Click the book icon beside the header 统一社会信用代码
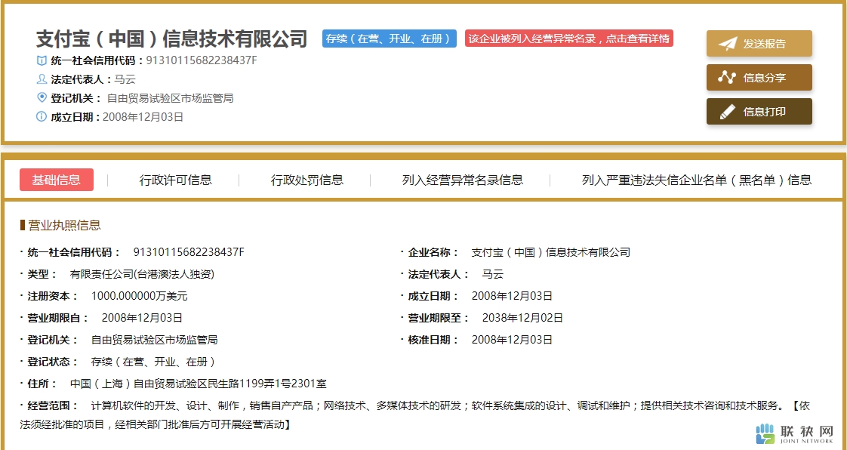The height and width of the screenshot is (450, 847). tap(42, 60)
